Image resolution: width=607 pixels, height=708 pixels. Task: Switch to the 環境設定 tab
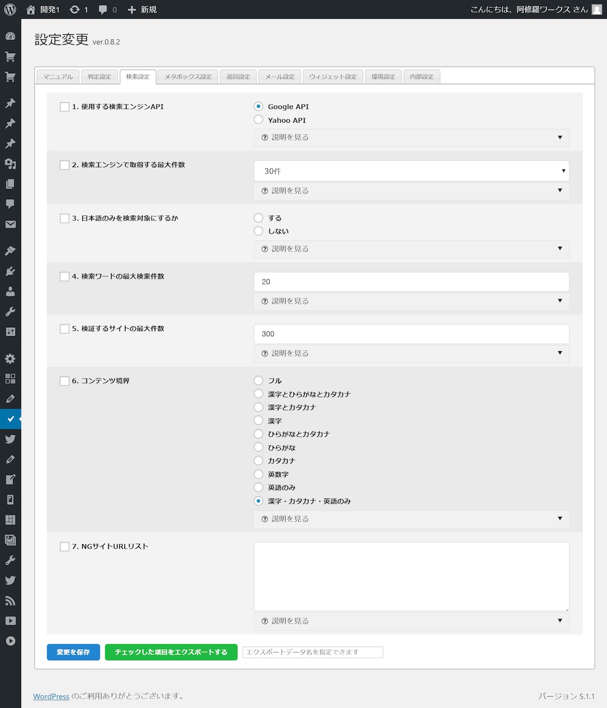coord(383,77)
